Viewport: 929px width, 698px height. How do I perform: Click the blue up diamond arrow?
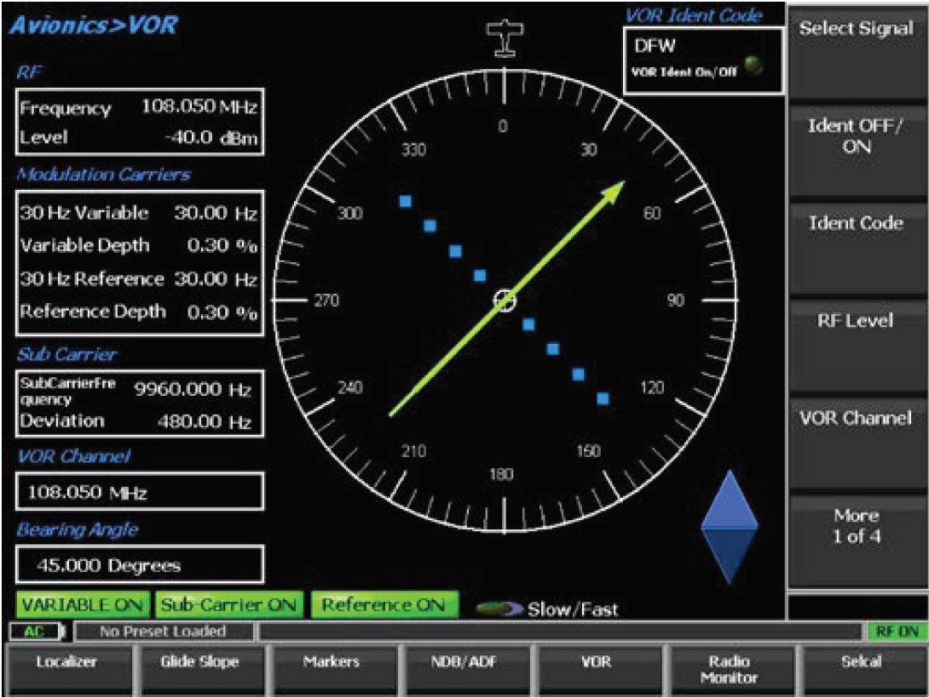(729, 502)
